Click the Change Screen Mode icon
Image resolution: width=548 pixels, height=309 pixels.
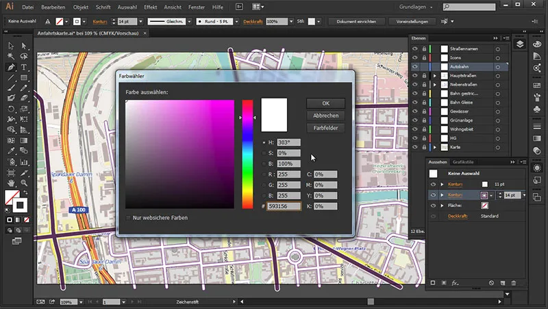click(x=16, y=241)
